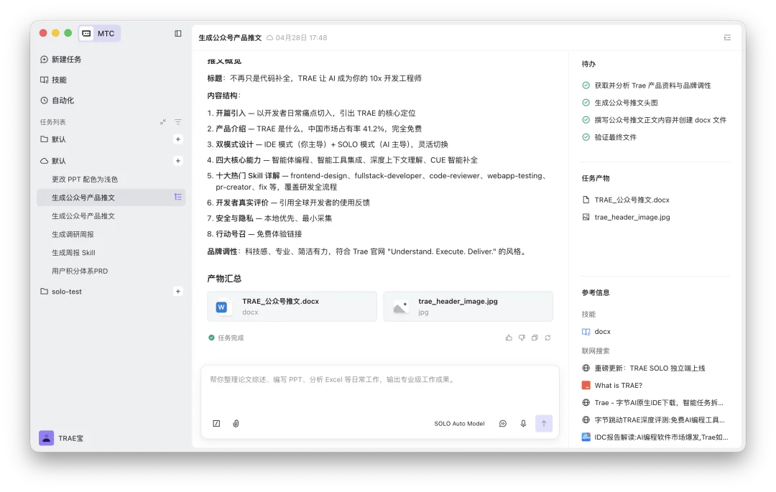Click the 任务完成 status label
The height and width of the screenshot is (492, 776).
tap(226, 338)
